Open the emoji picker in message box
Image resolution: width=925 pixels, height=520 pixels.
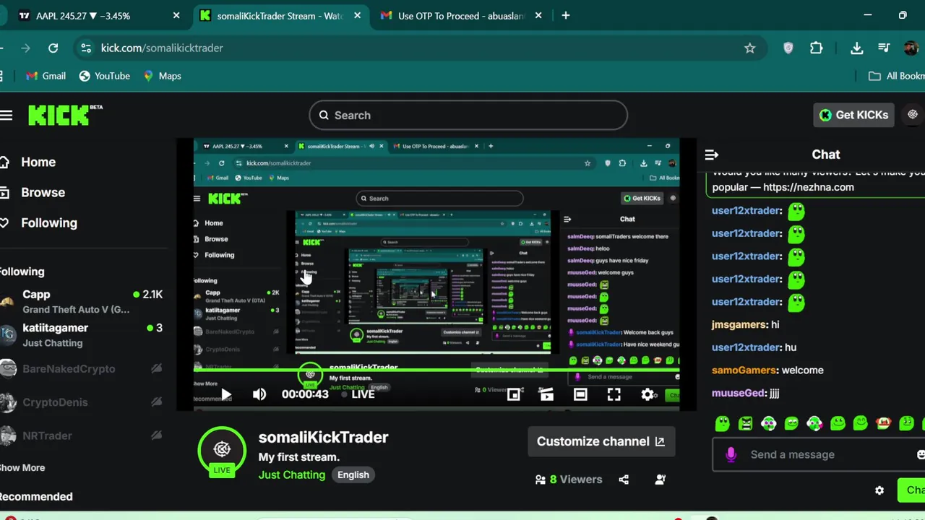coord(920,454)
